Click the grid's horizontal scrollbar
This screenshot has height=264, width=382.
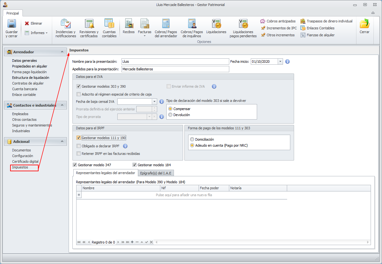[x=262, y=242]
